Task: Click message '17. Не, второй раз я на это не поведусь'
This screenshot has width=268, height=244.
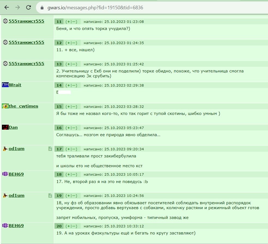Action: coord(102,181)
